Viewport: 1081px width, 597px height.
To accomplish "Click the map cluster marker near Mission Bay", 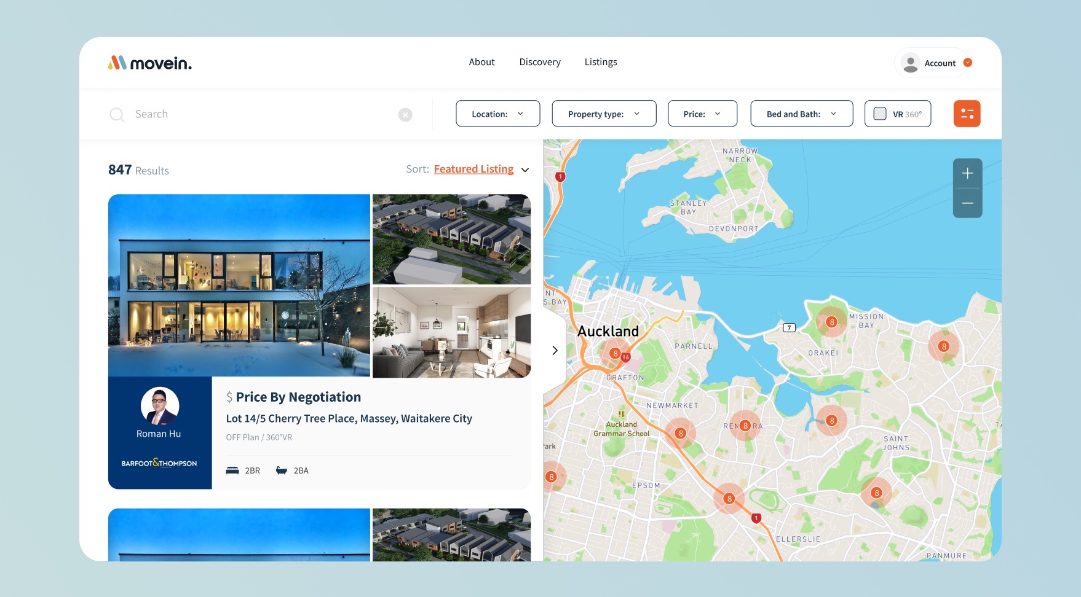I will click(831, 322).
